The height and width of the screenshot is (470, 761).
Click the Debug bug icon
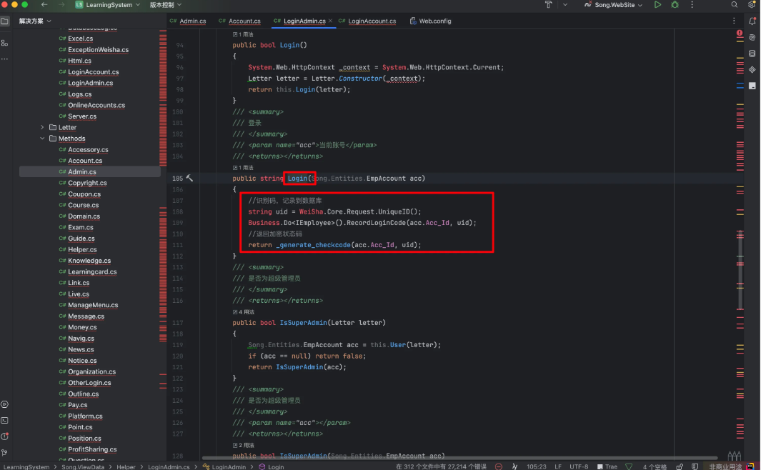click(x=675, y=5)
